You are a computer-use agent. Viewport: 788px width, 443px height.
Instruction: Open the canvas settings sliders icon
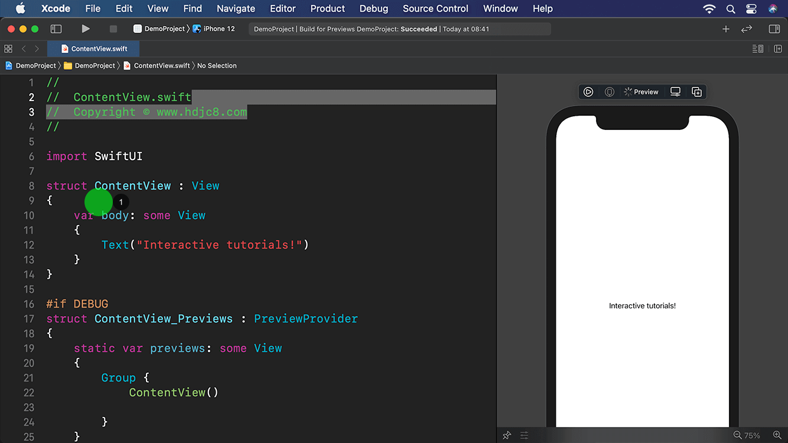click(524, 435)
